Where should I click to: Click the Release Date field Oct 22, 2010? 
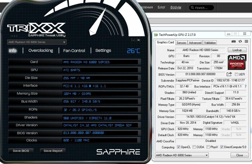185,68
